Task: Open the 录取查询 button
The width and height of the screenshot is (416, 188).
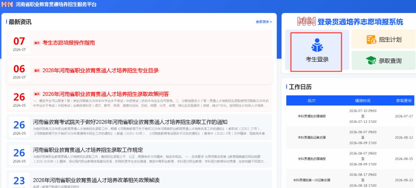Action: pos(383,61)
